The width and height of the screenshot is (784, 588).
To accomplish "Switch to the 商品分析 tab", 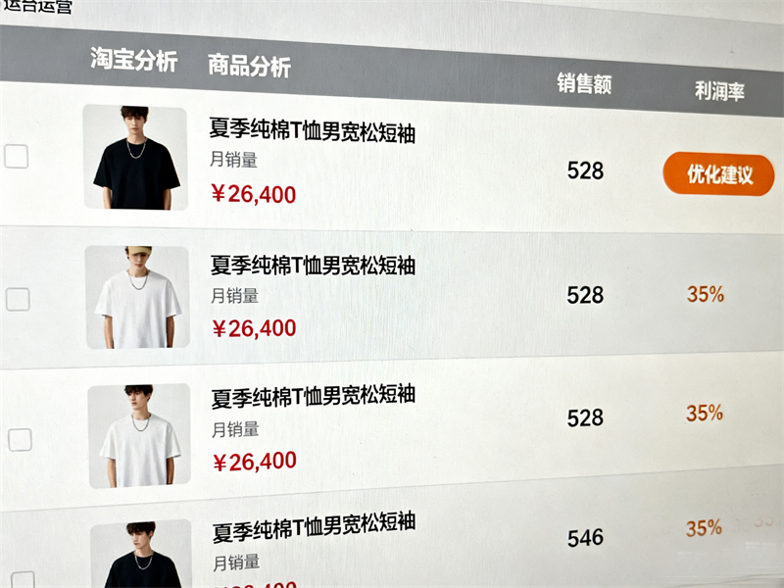I will tap(249, 66).
